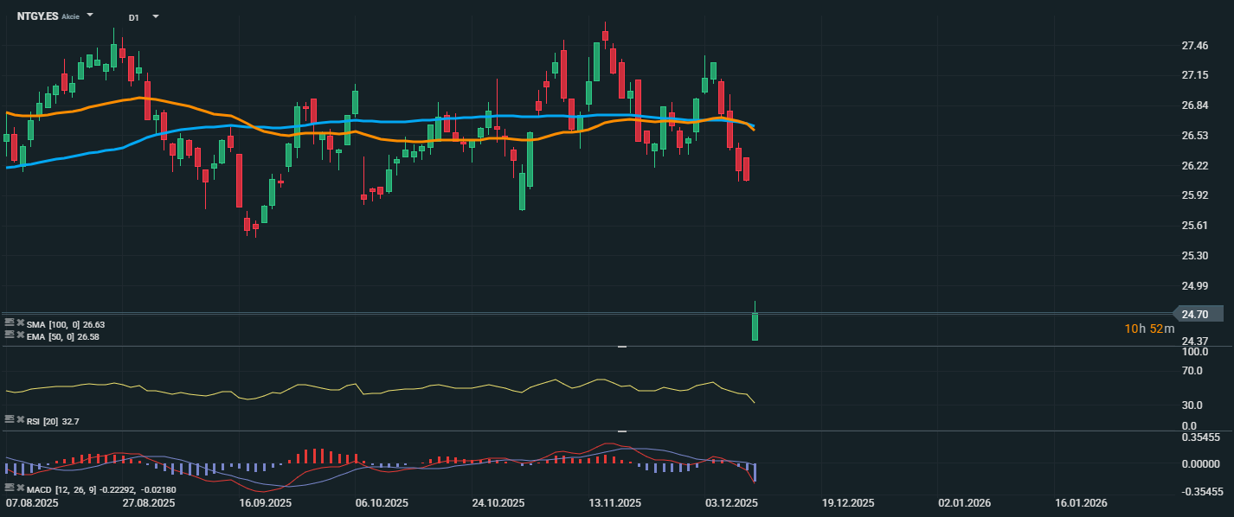Close the MACD indicator using its X icon

coord(20,488)
